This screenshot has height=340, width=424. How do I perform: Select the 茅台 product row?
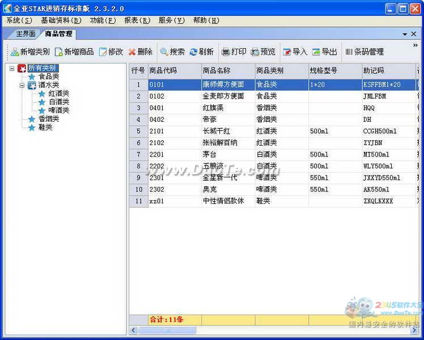click(x=213, y=154)
